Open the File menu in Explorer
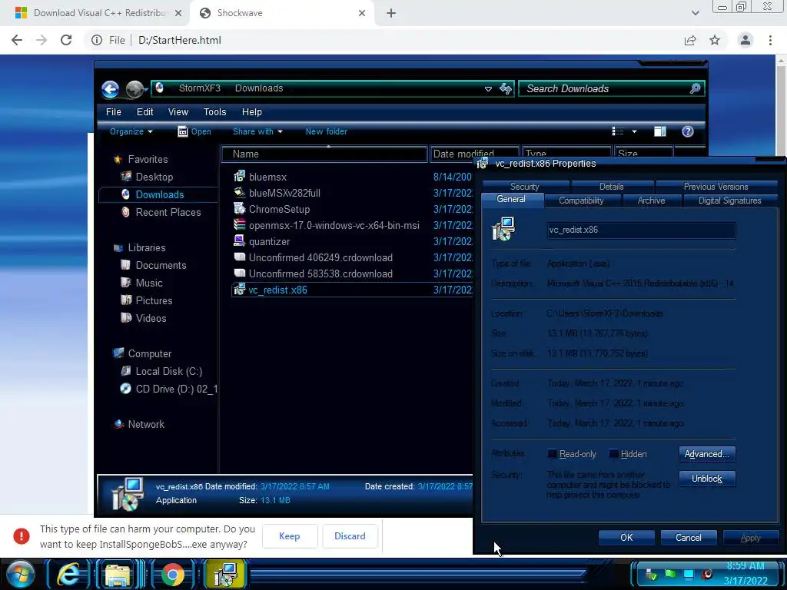The image size is (787, 590). 114,112
